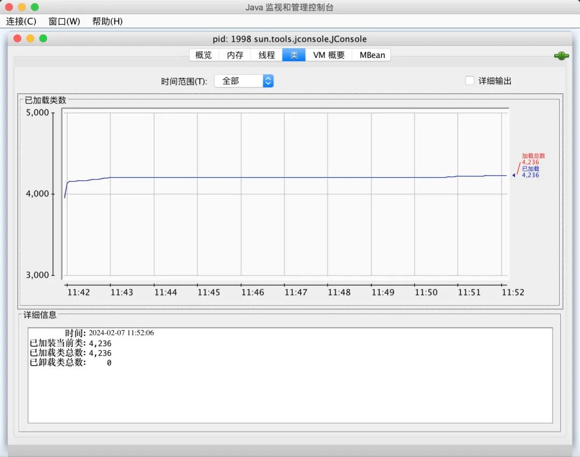
Task: Minimize the main Java console window
Action: [x=21, y=7]
